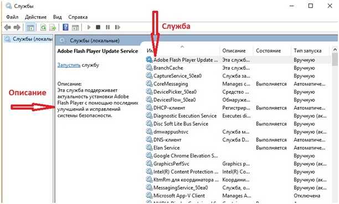Click gear icon beside dmwappushsvc

click(x=149, y=131)
